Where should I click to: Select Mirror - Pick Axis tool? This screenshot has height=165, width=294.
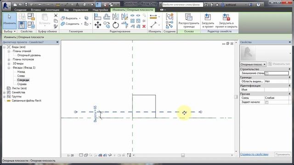[x=115, y=17]
